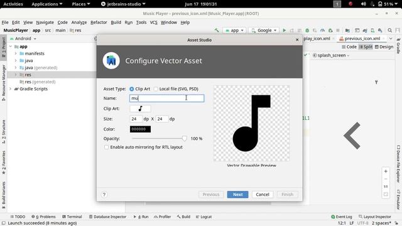This screenshot has height=226, width=402.
Task: Expand the manifests folder
Action: (16, 53)
